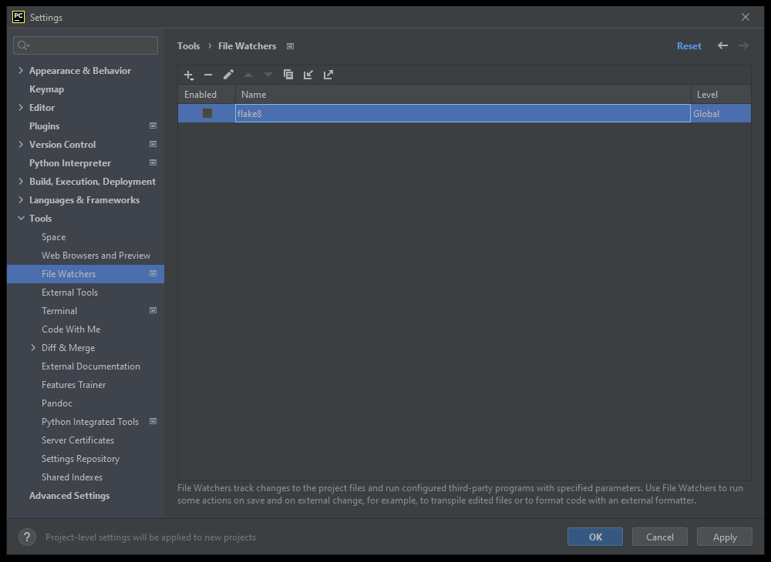Expand the Diff & Merge node
The height and width of the screenshot is (562, 771).
pos(33,348)
